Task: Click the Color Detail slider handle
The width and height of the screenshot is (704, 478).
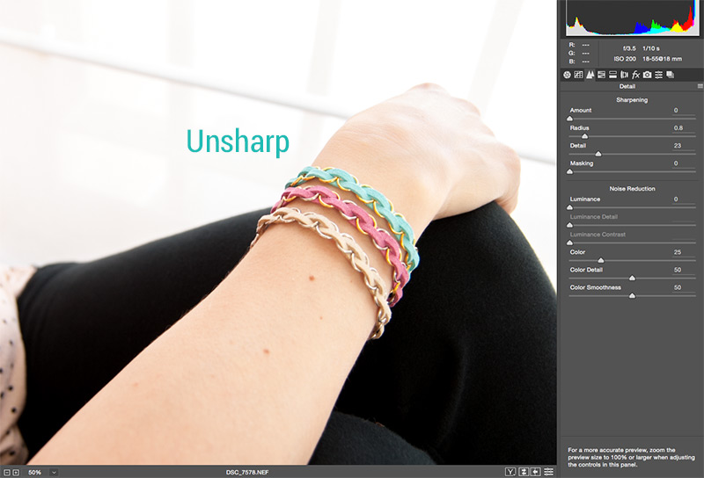Action: (x=632, y=278)
